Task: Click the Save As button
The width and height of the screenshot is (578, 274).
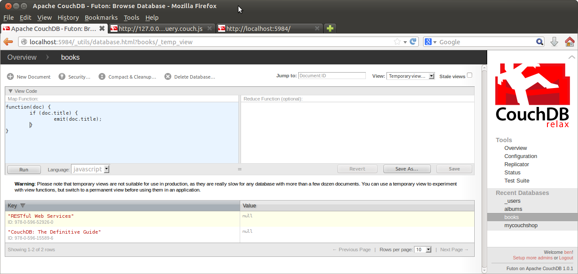Action: coord(407,169)
